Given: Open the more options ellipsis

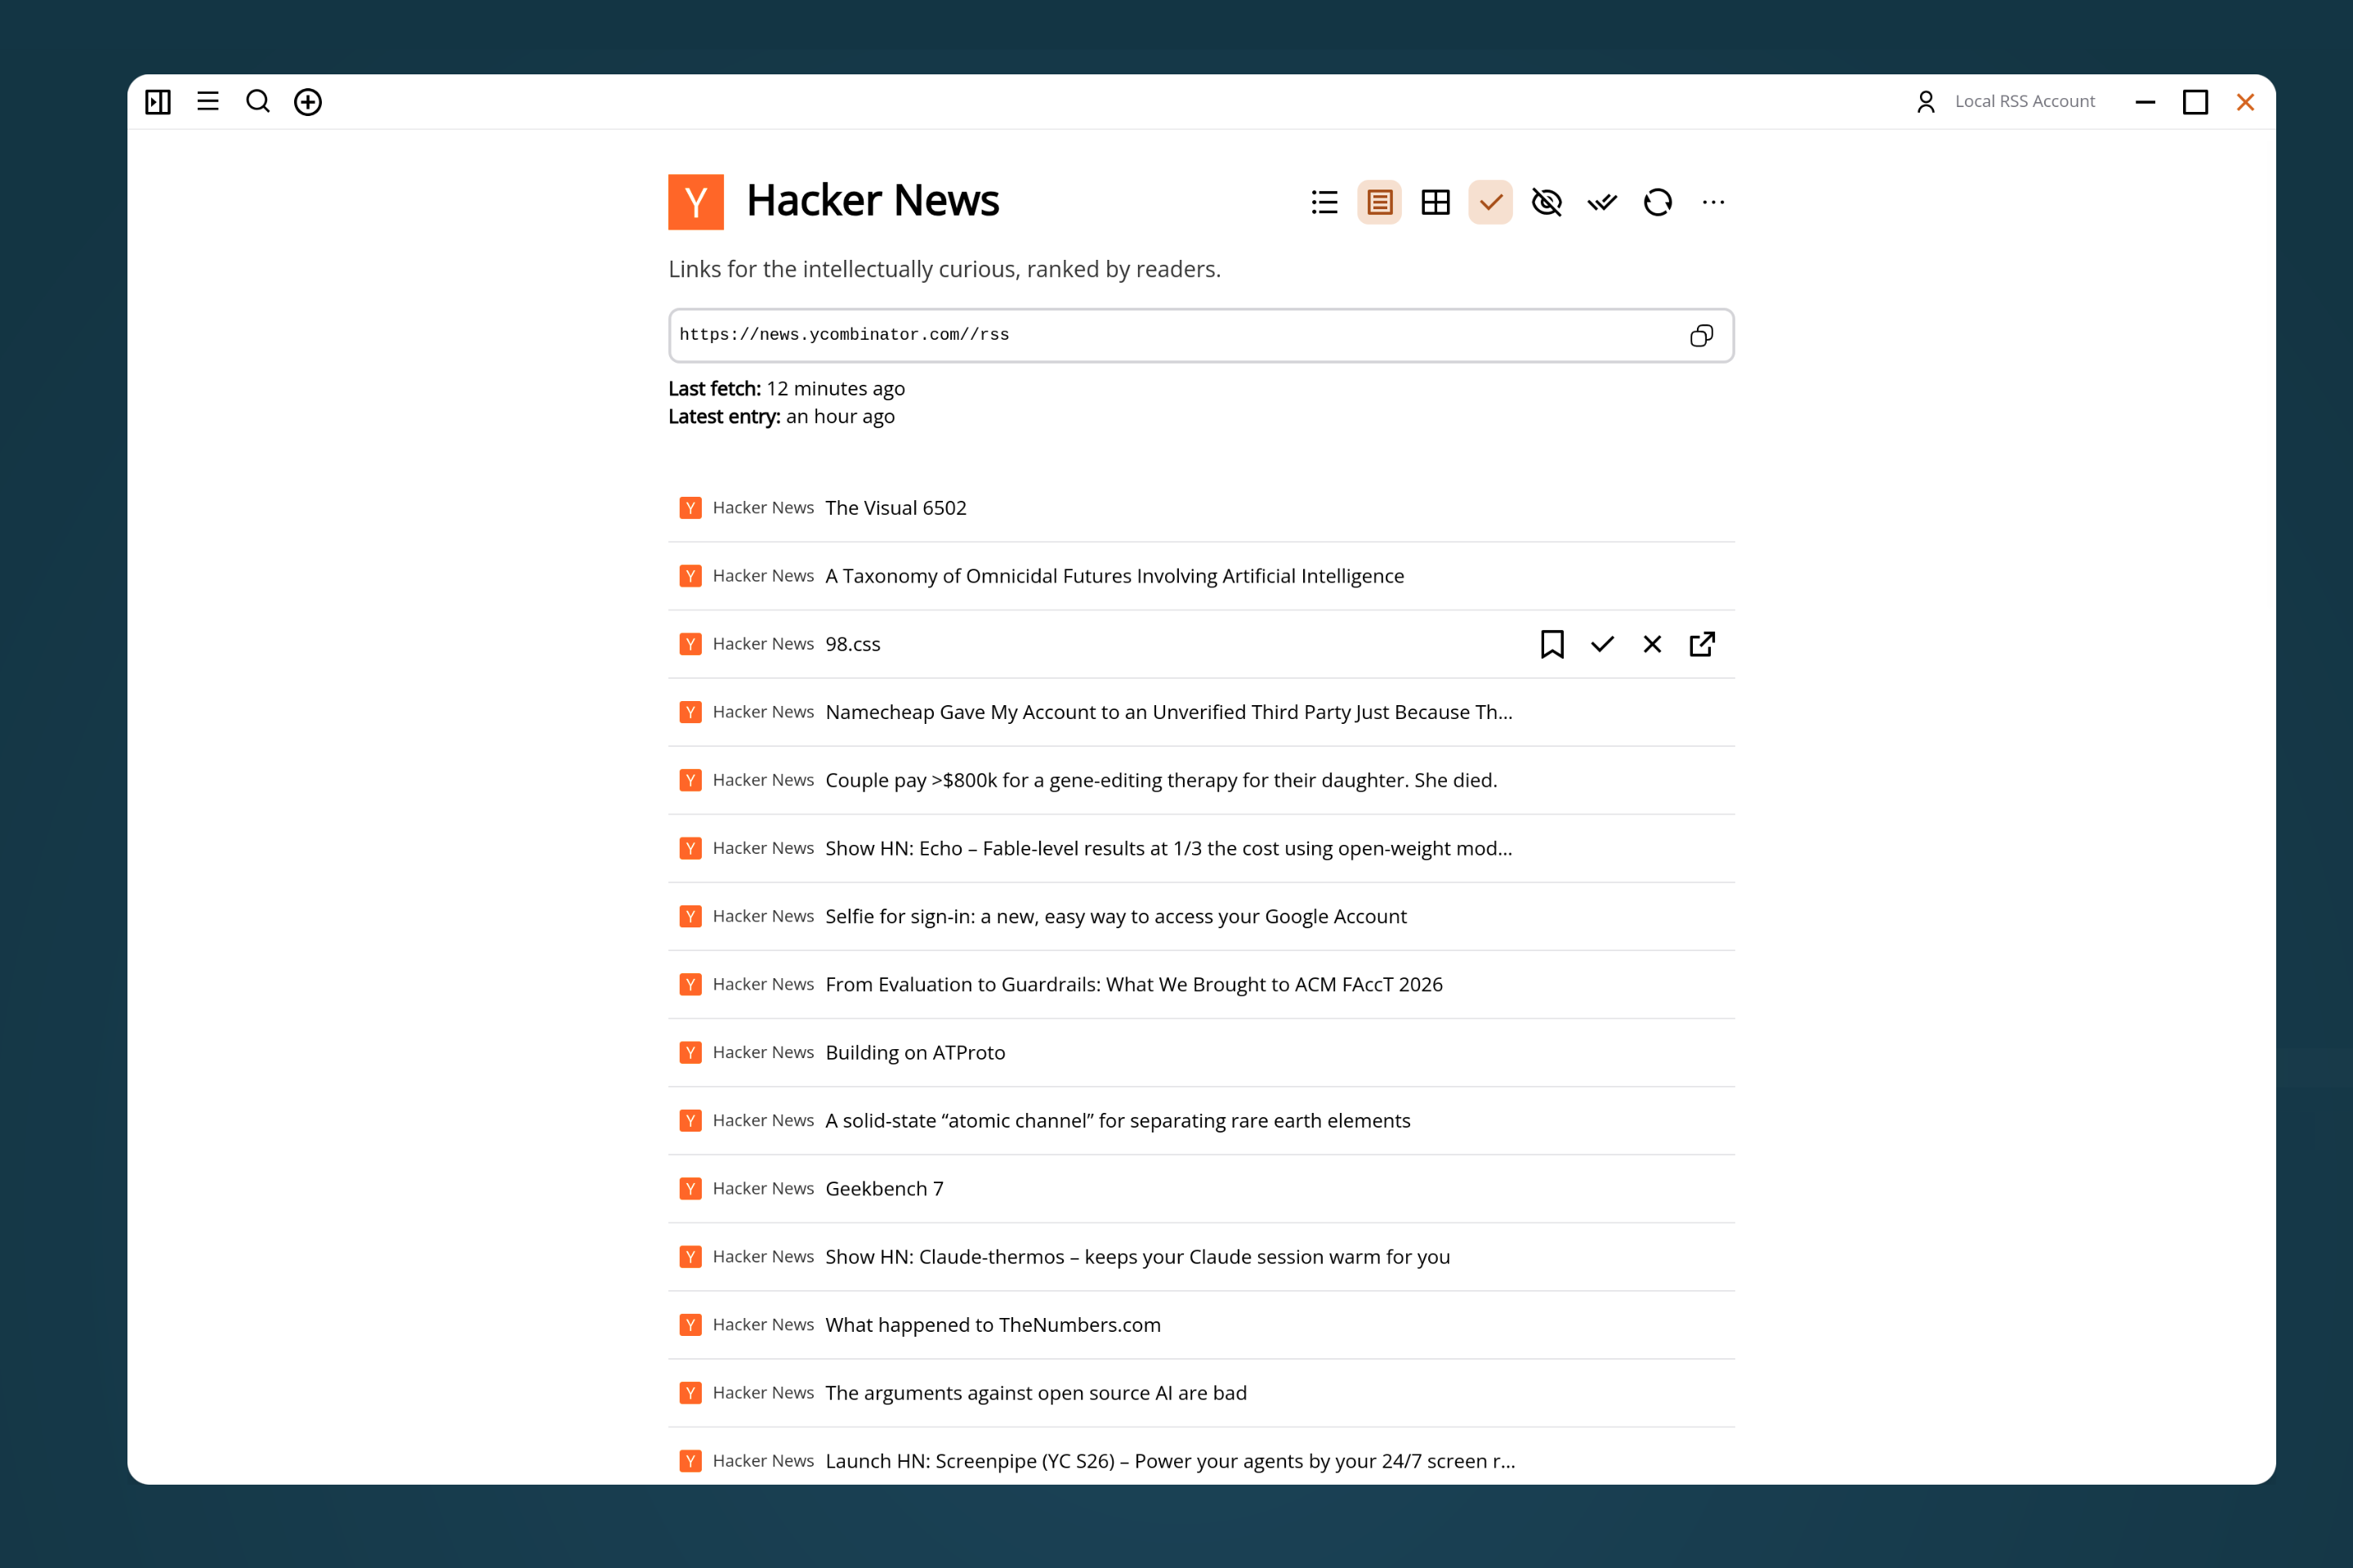Looking at the screenshot, I should point(1713,203).
